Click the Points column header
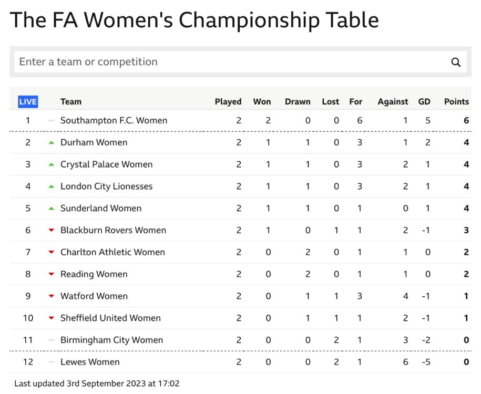Screen dimensions: 481x394 [456, 102]
